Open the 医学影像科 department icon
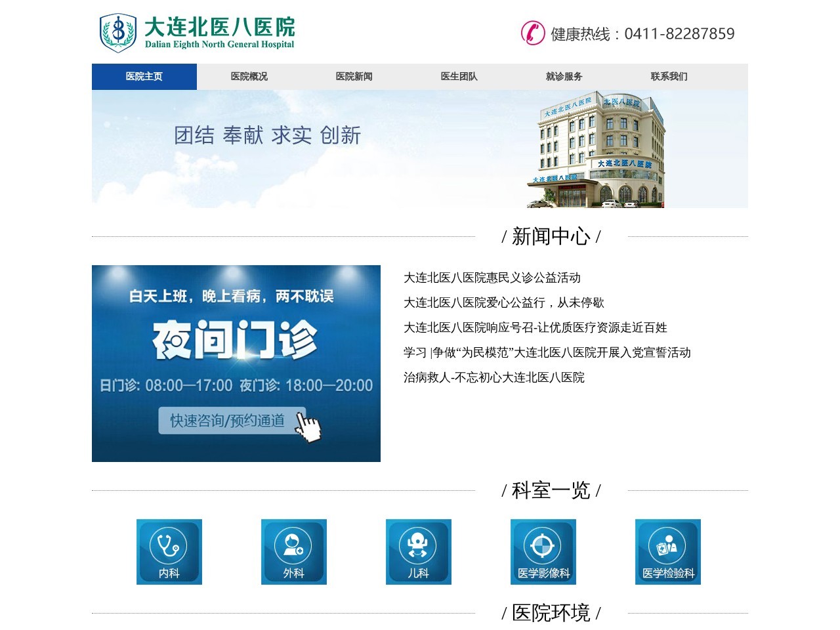The height and width of the screenshot is (630, 840). (543, 551)
